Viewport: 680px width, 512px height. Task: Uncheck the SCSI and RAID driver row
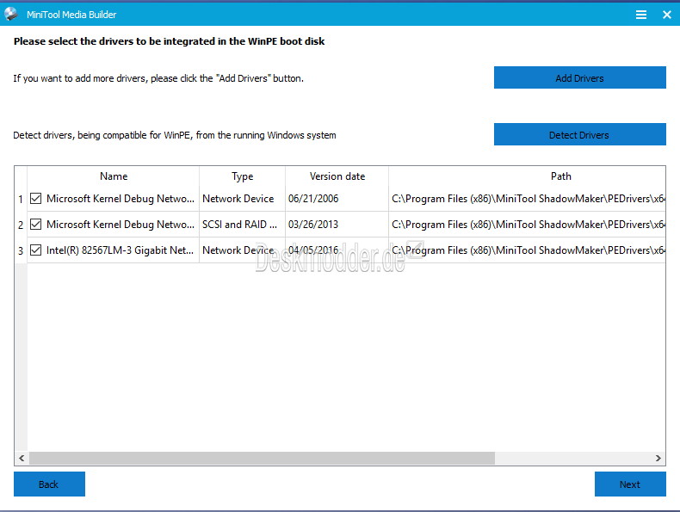[x=35, y=224]
